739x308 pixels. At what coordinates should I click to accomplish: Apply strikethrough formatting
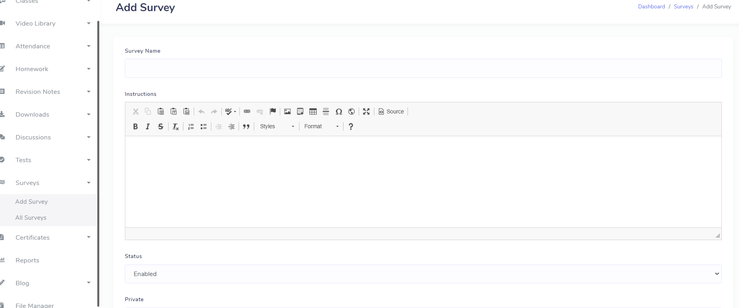(x=161, y=127)
